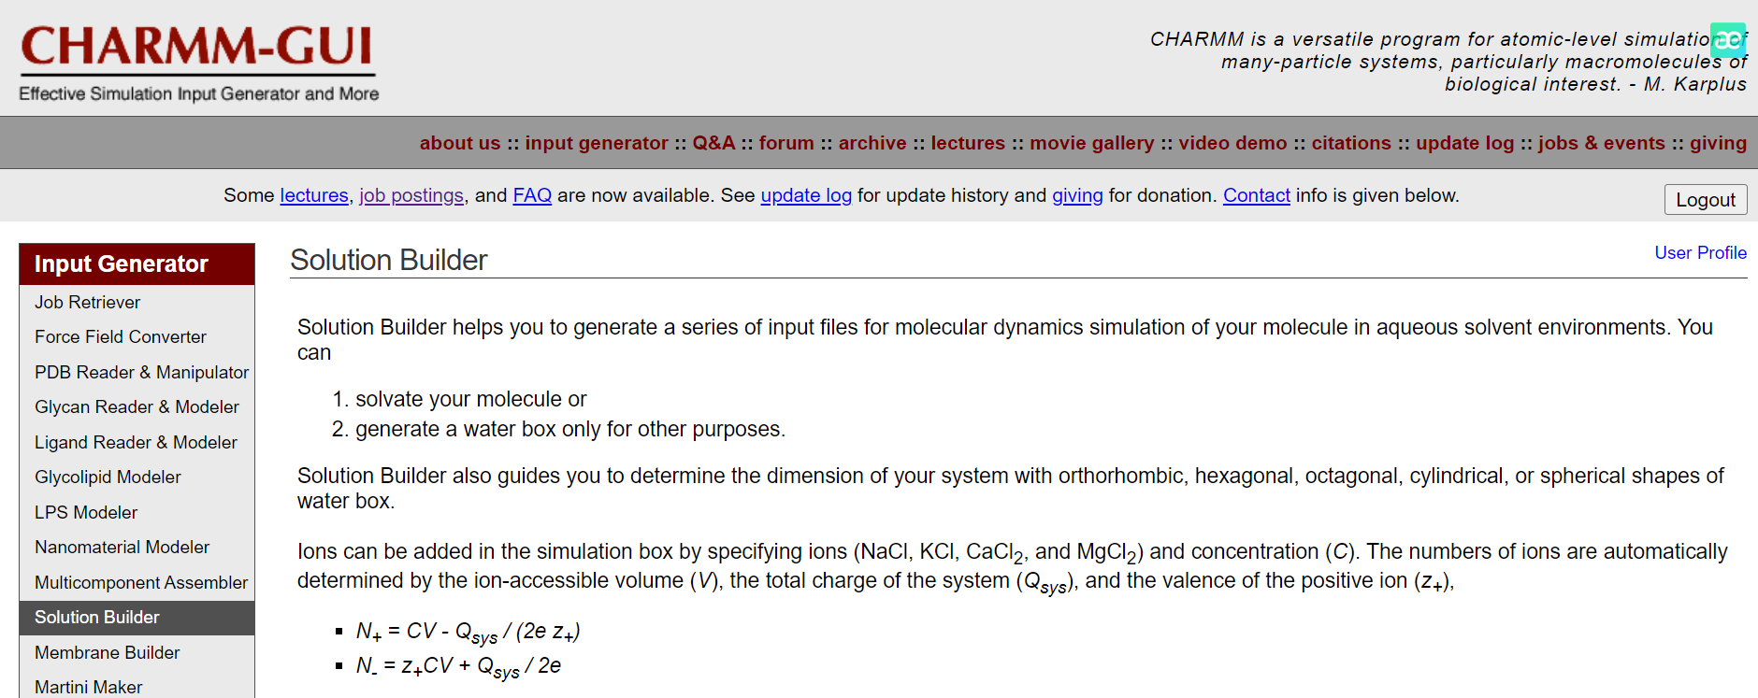The width and height of the screenshot is (1758, 698).
Task: Visit the forum from the top navigation
Action: tap(786, 143)
